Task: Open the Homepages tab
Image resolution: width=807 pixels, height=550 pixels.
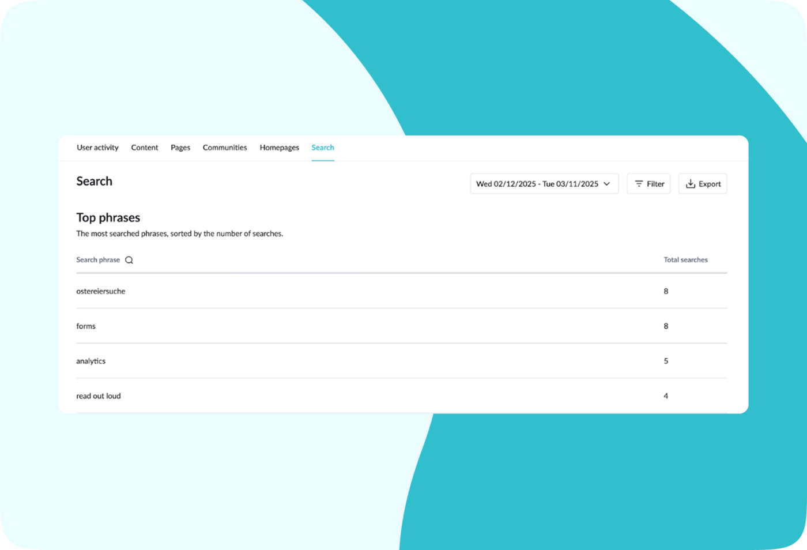Action: tap(280, 148)
